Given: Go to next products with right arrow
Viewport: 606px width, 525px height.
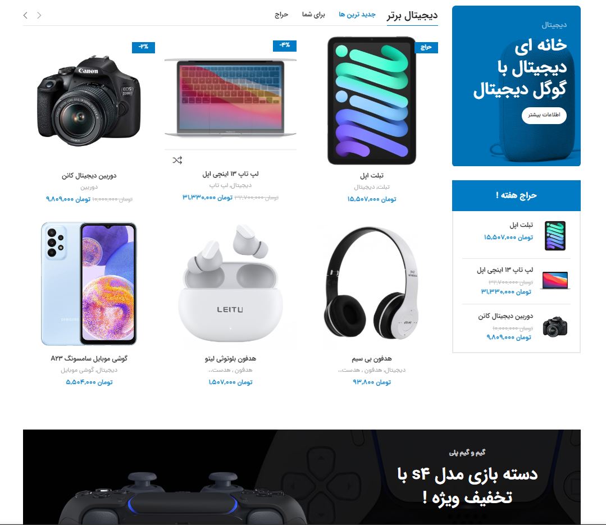Looking at the screenshot, I should (39, 16).
